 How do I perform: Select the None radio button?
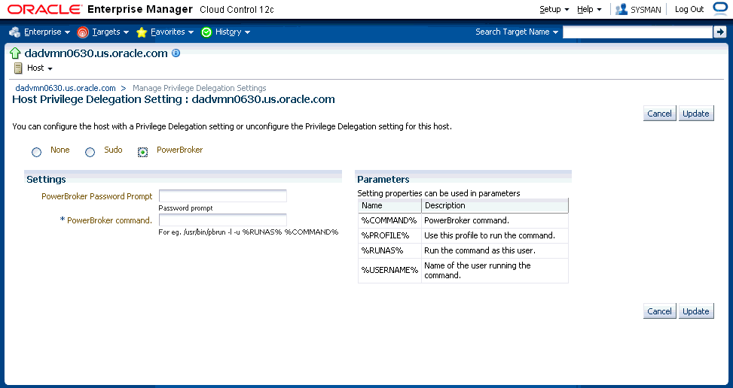coord(36,152)
